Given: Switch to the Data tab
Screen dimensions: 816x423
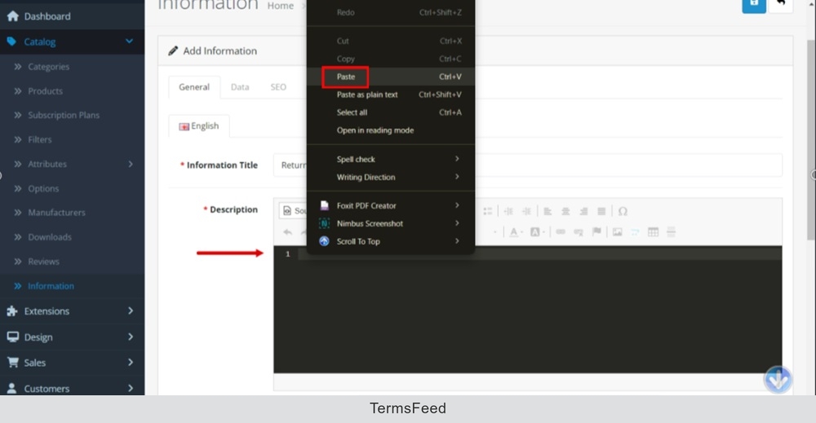Looking at the screenshot, I should pyautogui.click(x=240, y=86).
